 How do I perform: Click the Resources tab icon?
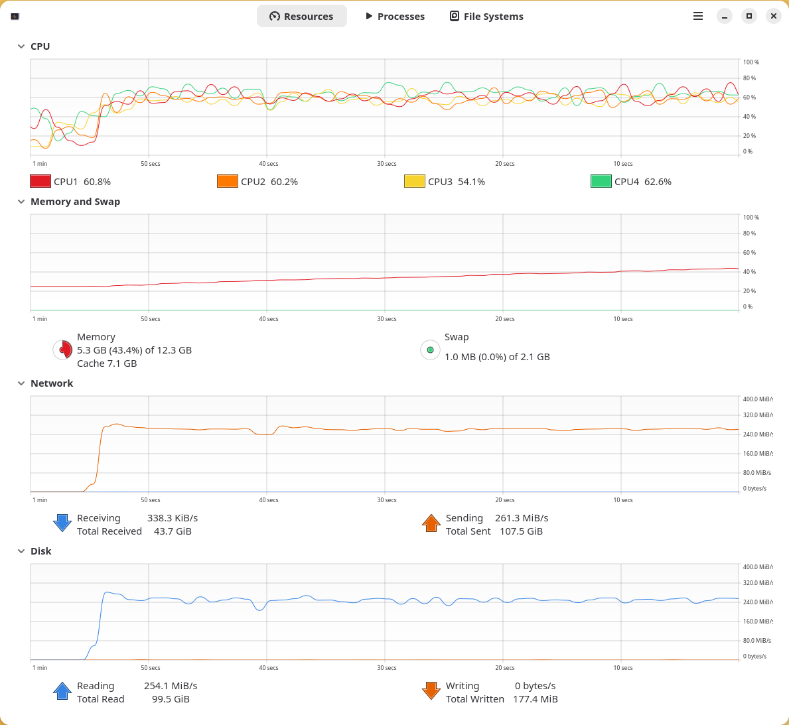click(274, 16)
